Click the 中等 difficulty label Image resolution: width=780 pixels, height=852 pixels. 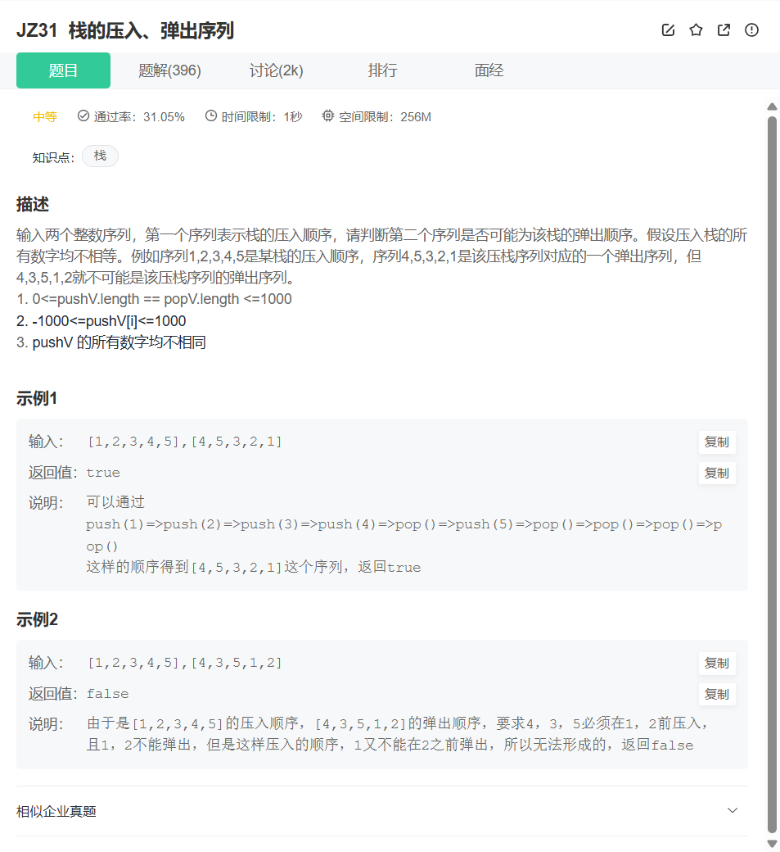[45, 117]
